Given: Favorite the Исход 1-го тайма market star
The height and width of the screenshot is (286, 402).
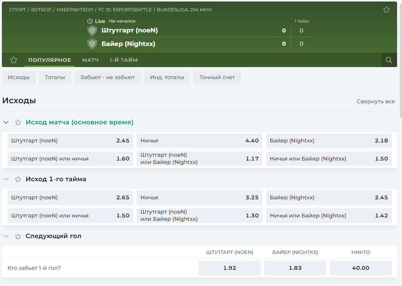Looking at the screenshot, I should pyautogui.click(x=18, y=179).
